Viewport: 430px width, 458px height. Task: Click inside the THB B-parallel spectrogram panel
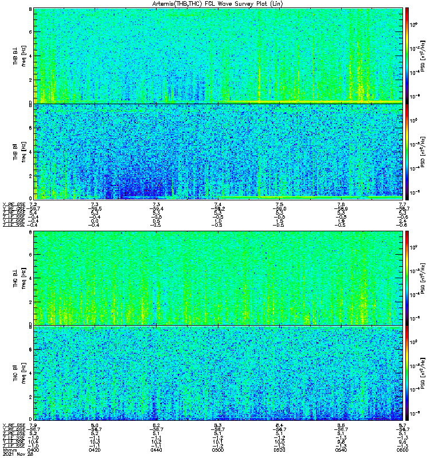coord(218,152)
